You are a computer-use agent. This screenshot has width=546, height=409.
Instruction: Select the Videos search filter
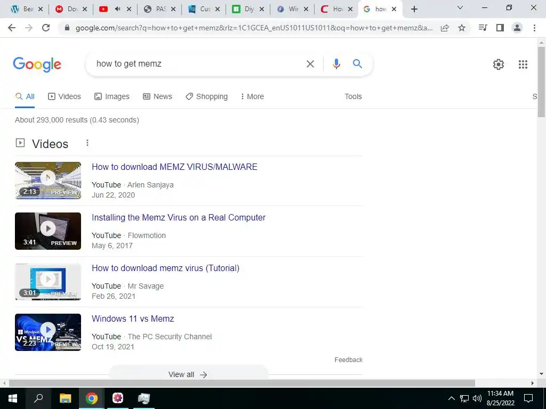65,97
